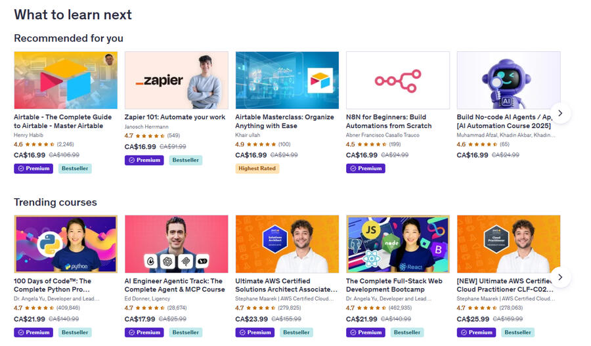Click the Complete Full-Stack Web Development thumbnail
This screenshot has height=346, width=591.
(x=397, y=244)
